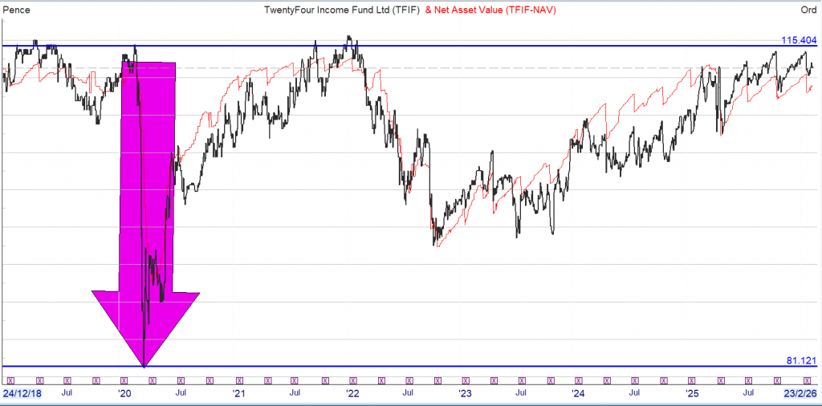Click the marker above Jul between '24 and '25

(637, 380)
